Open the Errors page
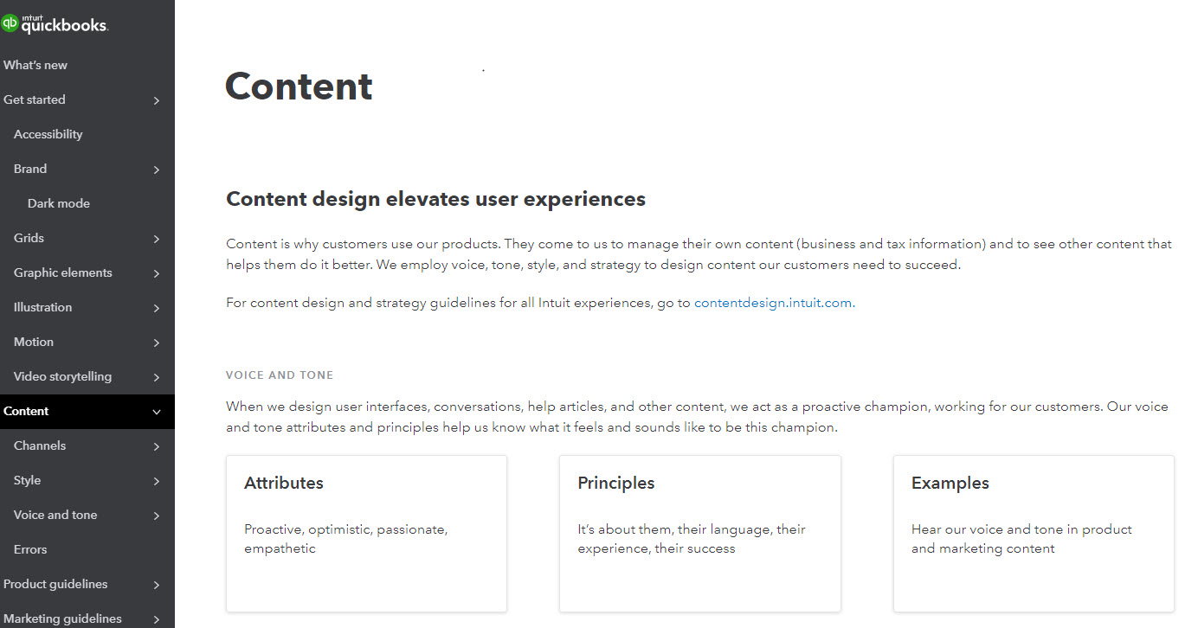 pyautogui.click(x=30, y=549)
